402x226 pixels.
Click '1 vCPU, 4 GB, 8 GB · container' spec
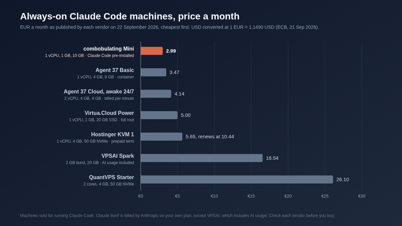click(x=106, y=77)
